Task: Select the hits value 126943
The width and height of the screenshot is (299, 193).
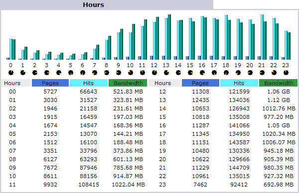Action: [x=239, y=108]
